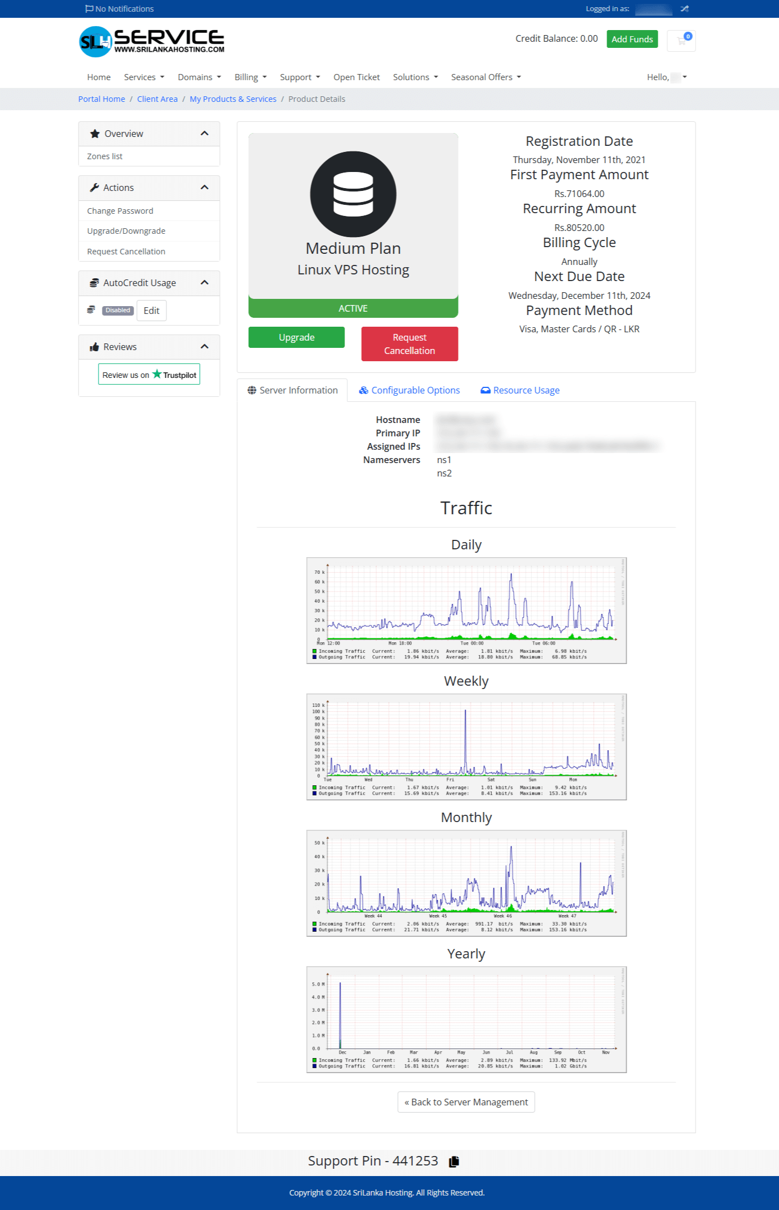Click the AutoCredit Usage coins icon

point(95,283)
